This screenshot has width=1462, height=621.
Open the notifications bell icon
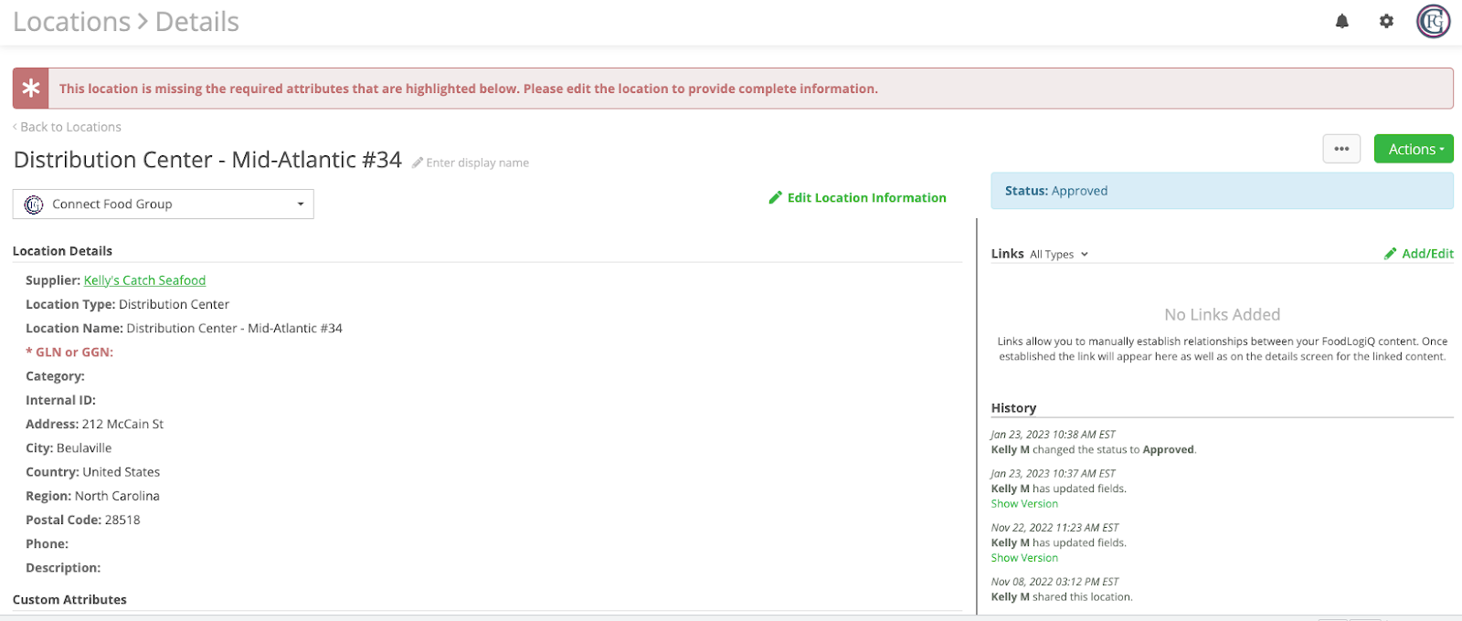(x=1341, y=21)
